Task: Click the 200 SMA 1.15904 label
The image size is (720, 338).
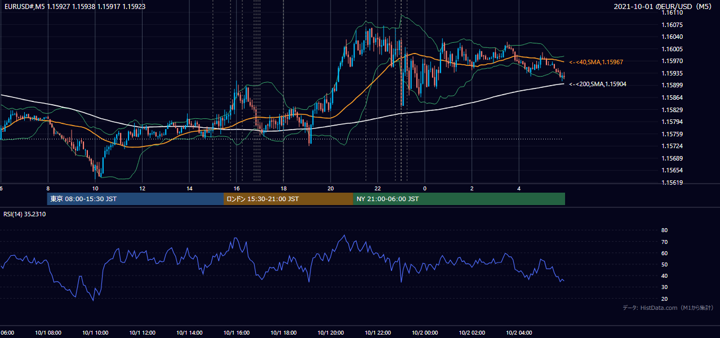Action: click(598, 84)
